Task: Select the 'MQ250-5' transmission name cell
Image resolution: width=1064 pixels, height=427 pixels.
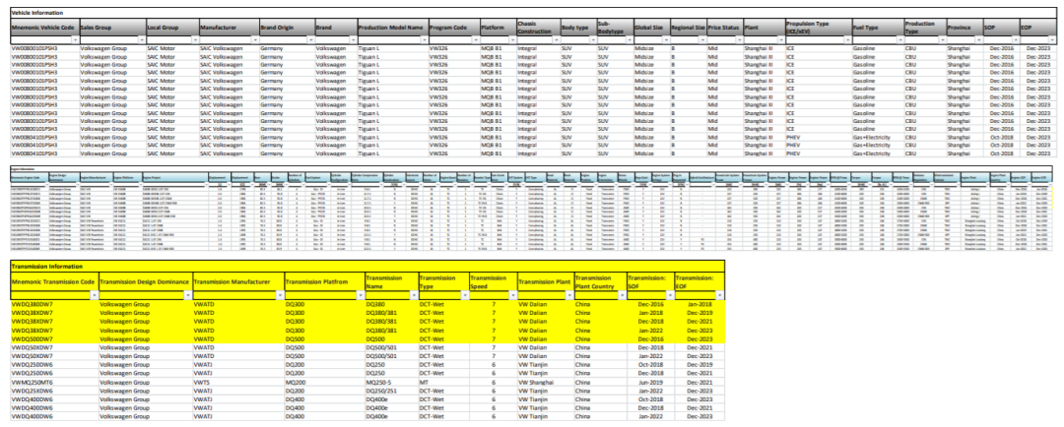Action: (391, 383)
